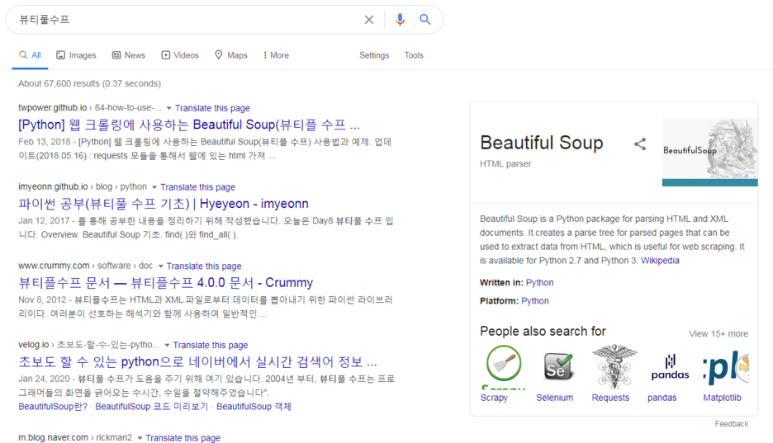Open BeautifulSoup란? sitelink
This screenshot has height=443, width=773.
pyautogui.click(x=53, y=407)
